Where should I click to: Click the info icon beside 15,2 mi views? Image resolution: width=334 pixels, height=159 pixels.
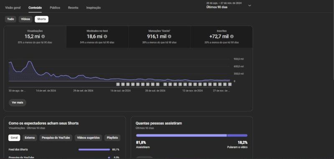(43, 36)
